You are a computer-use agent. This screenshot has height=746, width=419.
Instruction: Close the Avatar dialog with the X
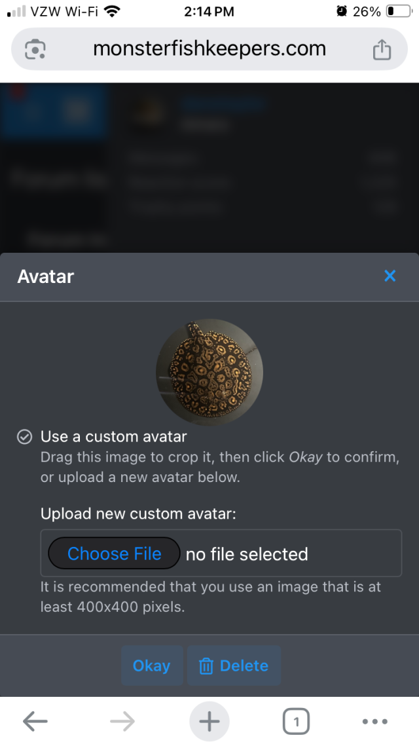[390, 276]
